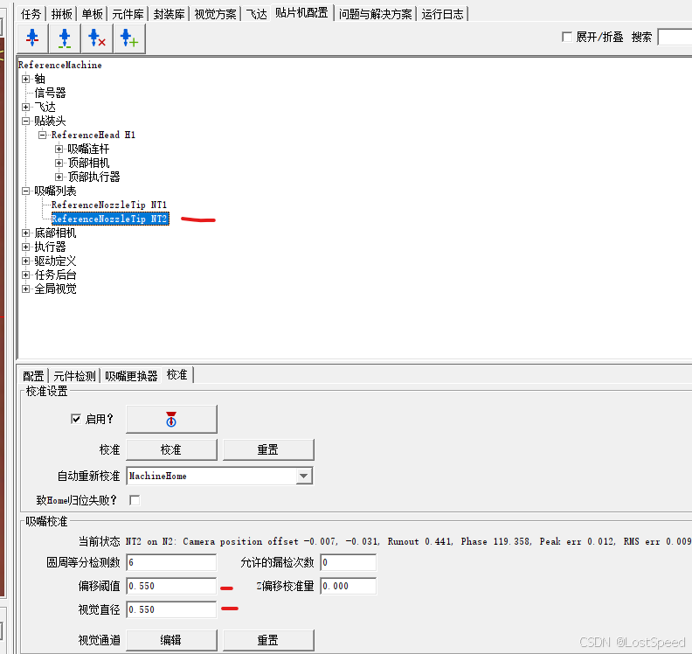Collapse the 贴装头 tree node
Viewport: 692px width, 654px height.
tap(25, 121)
